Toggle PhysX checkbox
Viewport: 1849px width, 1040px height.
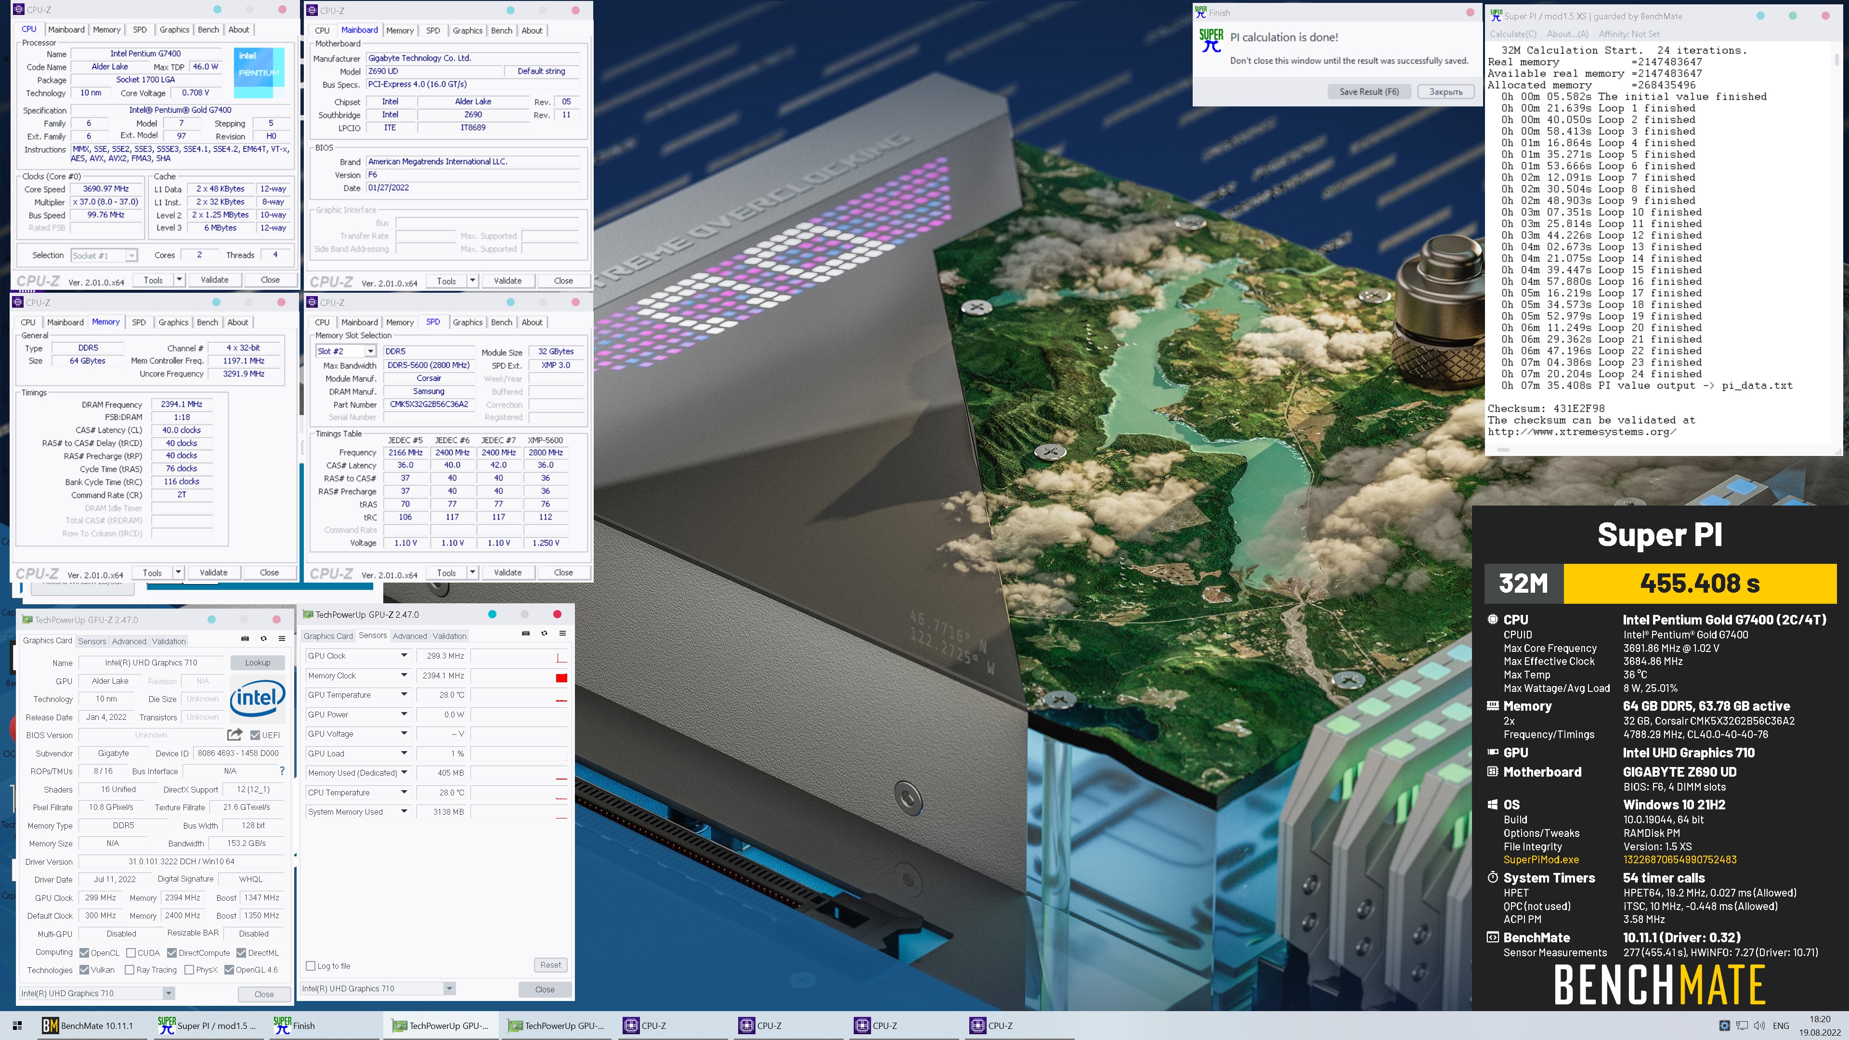tap(189, 970)
